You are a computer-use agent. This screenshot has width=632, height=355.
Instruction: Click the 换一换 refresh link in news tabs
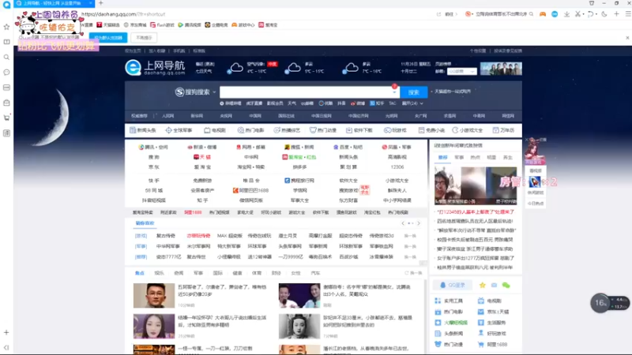[413, 273]
